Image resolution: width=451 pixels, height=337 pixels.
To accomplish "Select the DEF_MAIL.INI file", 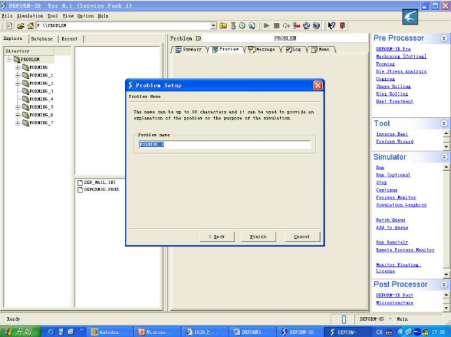I will coord(97,183).
